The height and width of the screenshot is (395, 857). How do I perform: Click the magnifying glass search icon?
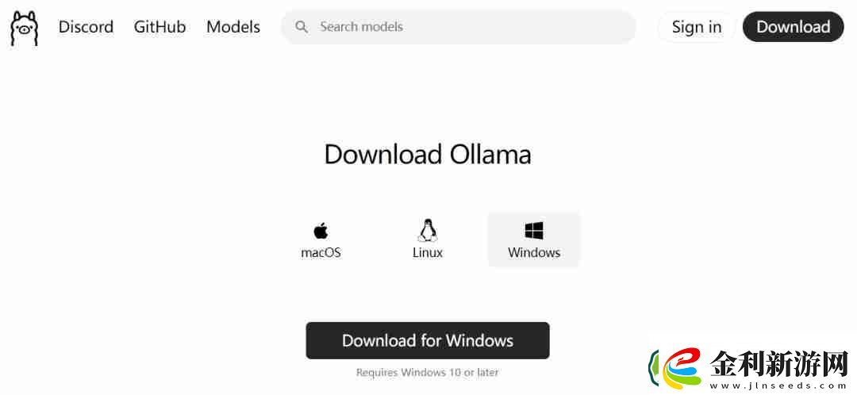pyautogui.click(x=302, y=26)
